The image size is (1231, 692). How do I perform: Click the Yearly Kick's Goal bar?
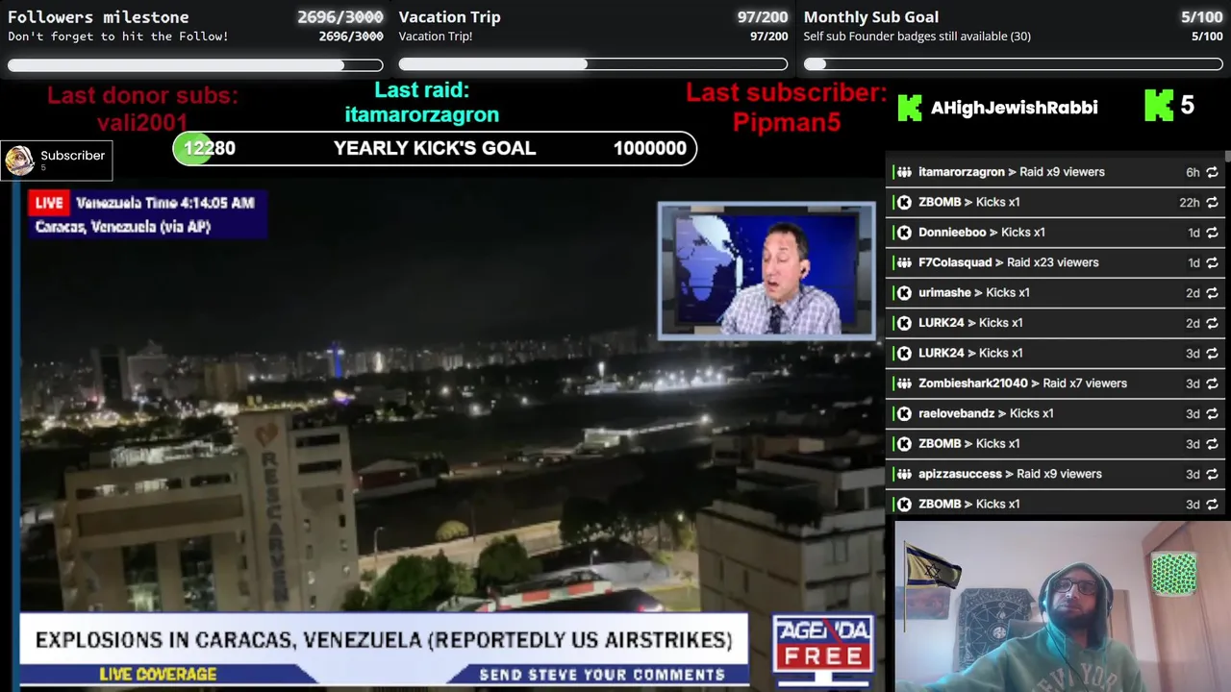pos(435,148)
